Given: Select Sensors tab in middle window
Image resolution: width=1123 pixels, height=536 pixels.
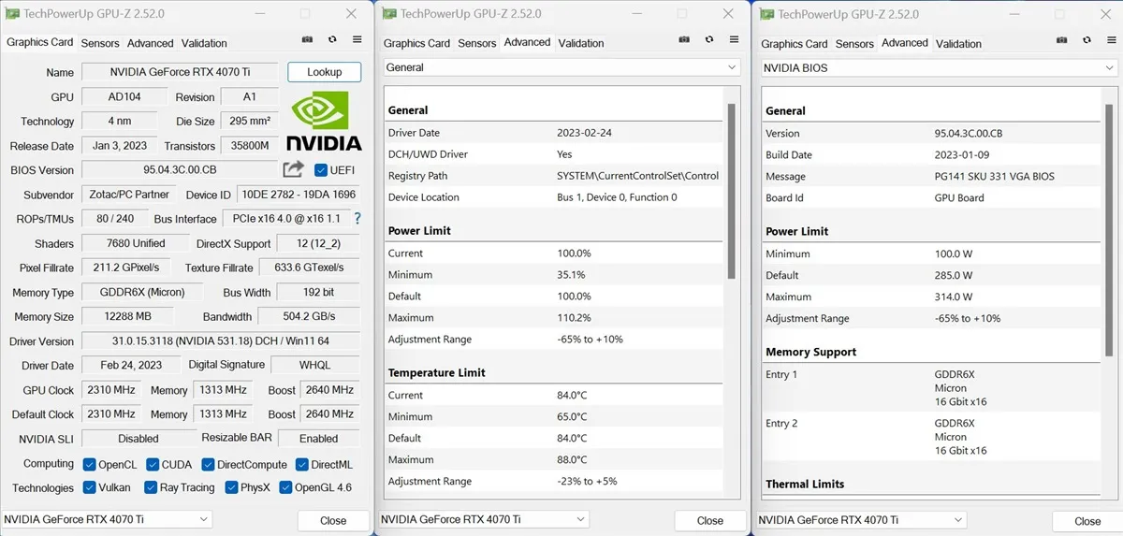Looking at the screenshot, I should pos(477,43).
